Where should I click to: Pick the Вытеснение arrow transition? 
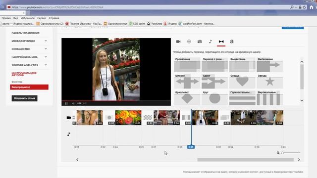[x=269, y=65]
